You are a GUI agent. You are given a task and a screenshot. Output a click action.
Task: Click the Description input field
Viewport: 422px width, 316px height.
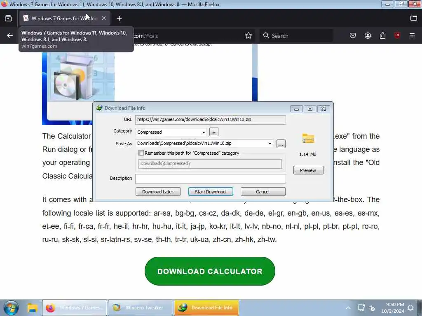click(211, 179)
